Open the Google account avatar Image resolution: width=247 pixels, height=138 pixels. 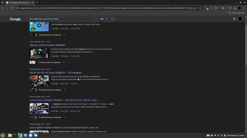pyautogui.click(x=240, y=19)
